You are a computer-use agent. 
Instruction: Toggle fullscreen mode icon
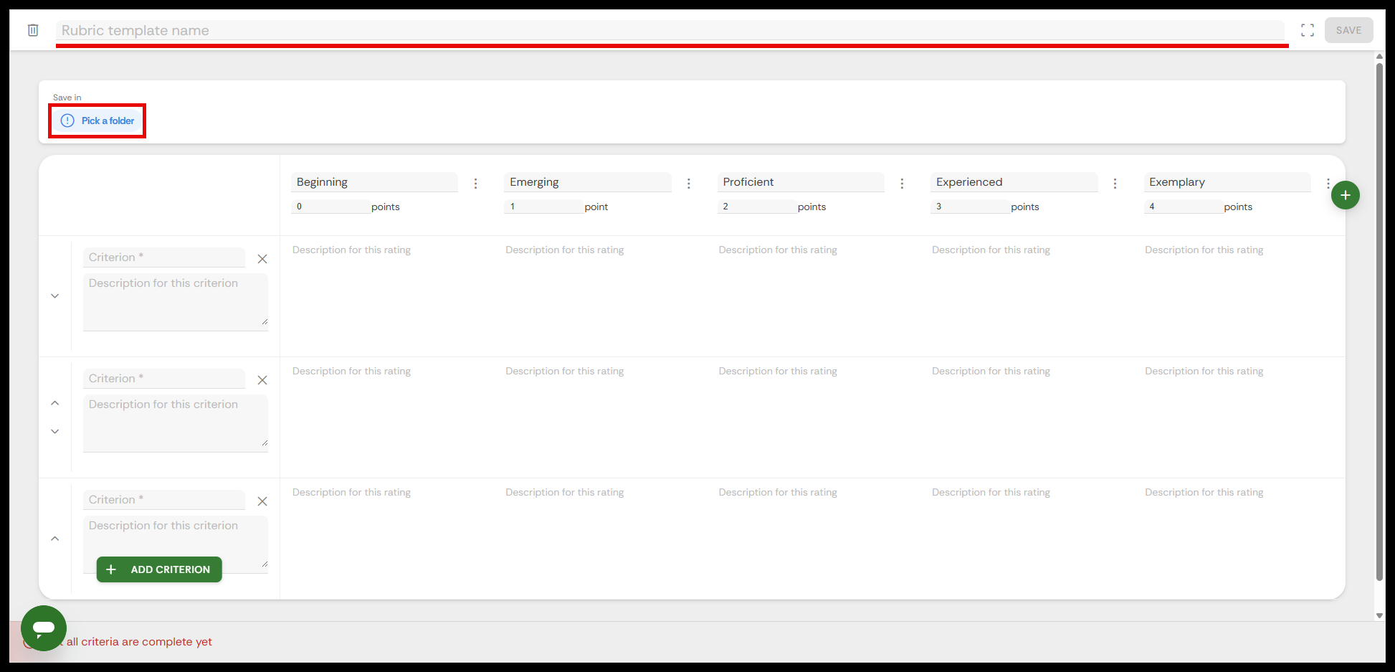(x=1308, y=30)
